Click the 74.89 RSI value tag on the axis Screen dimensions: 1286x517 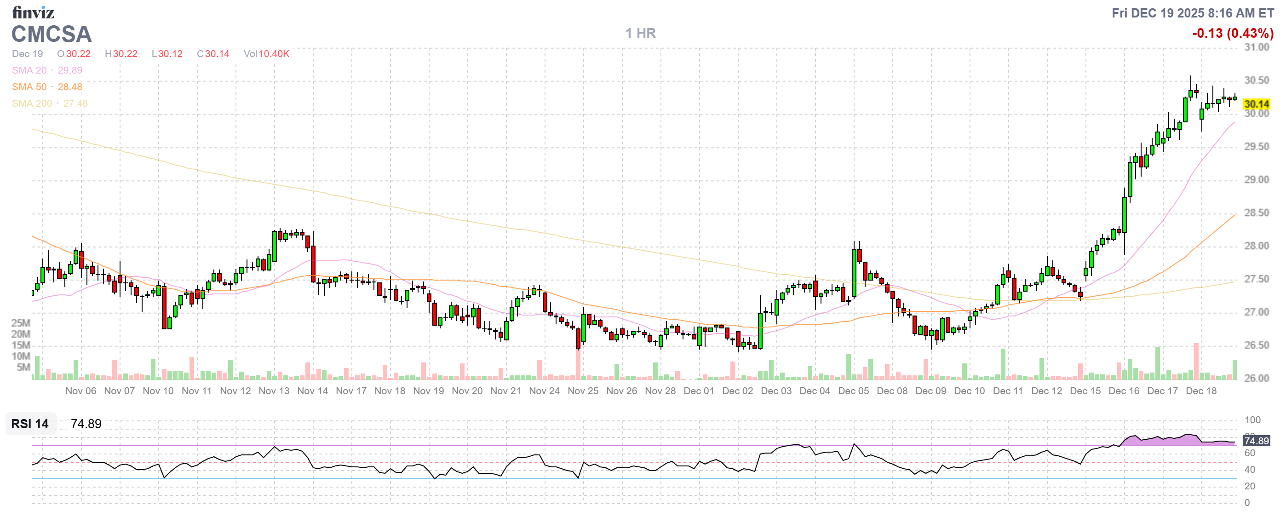pyautogui.click(x=1256, y=441)
